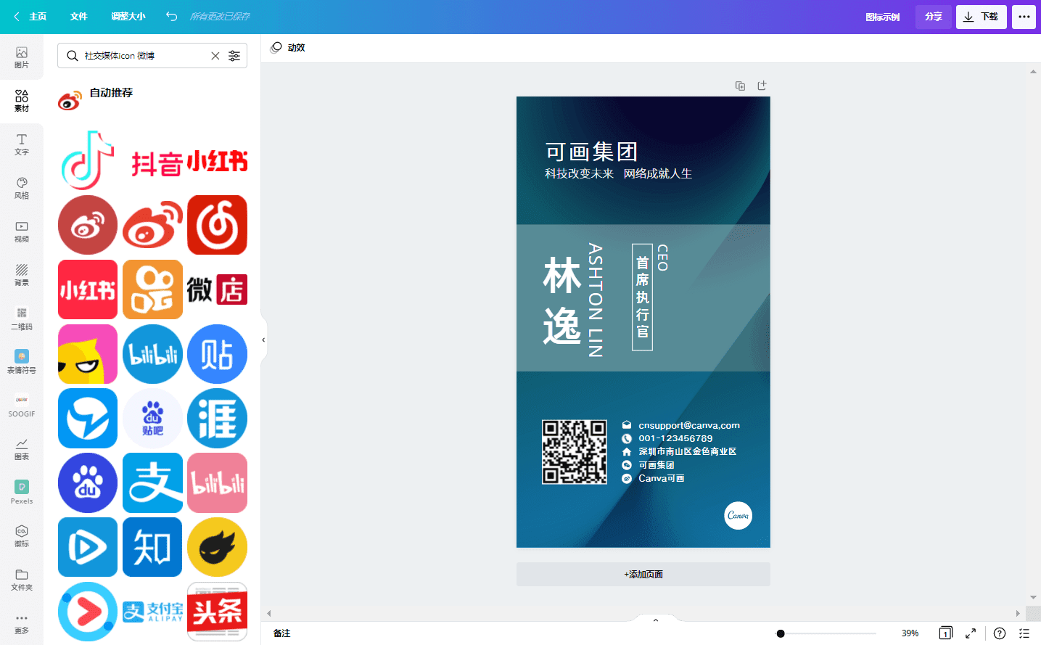Image resolution: width=1041 pixels, height=645 pixels.
Task: Insert the 小红书 red square icon
Action: (88, 289)
